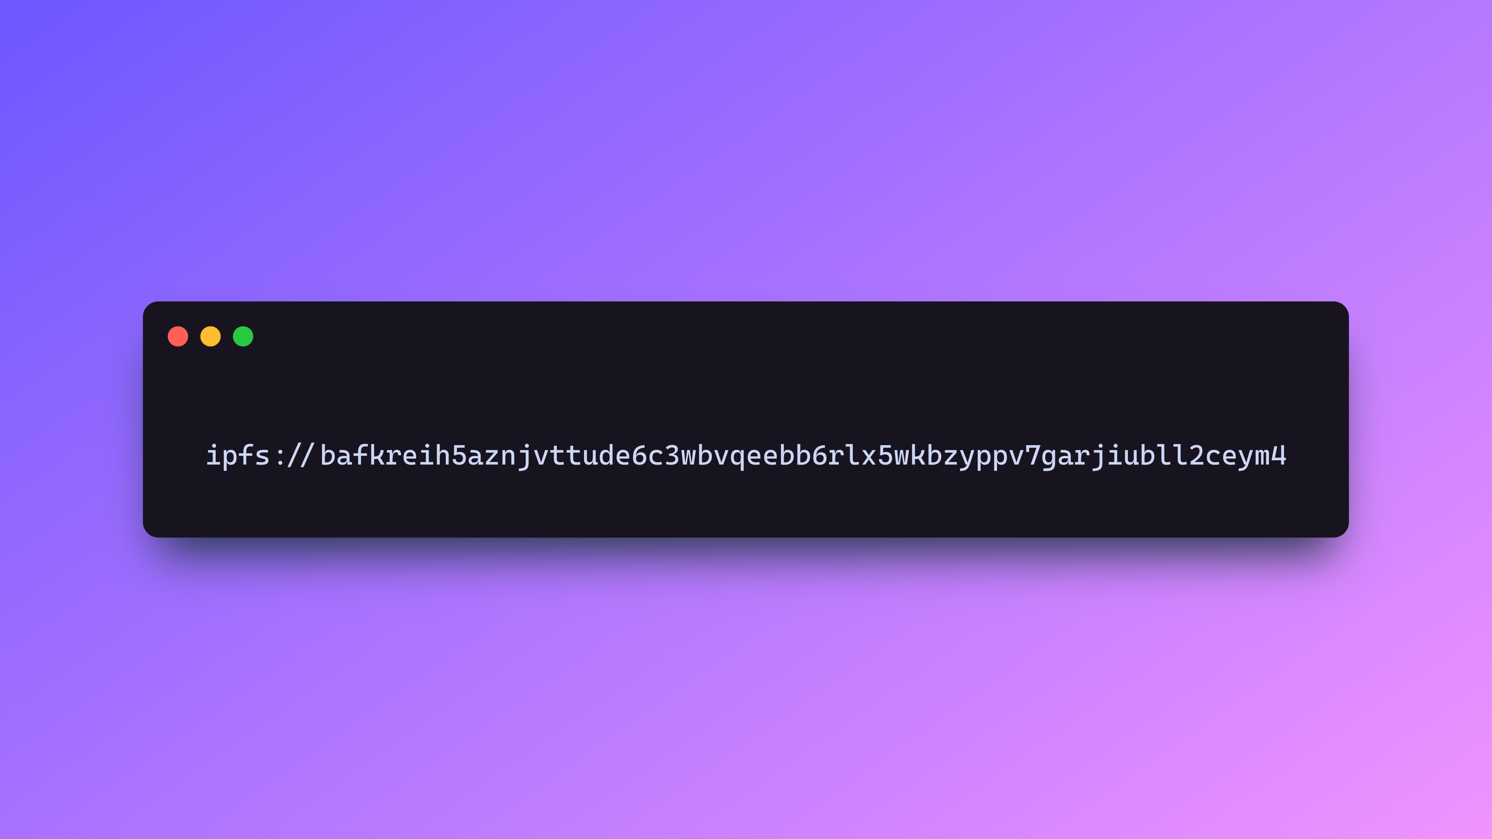Click the "aznjvttude" segment of the hash

click(549, 456)
